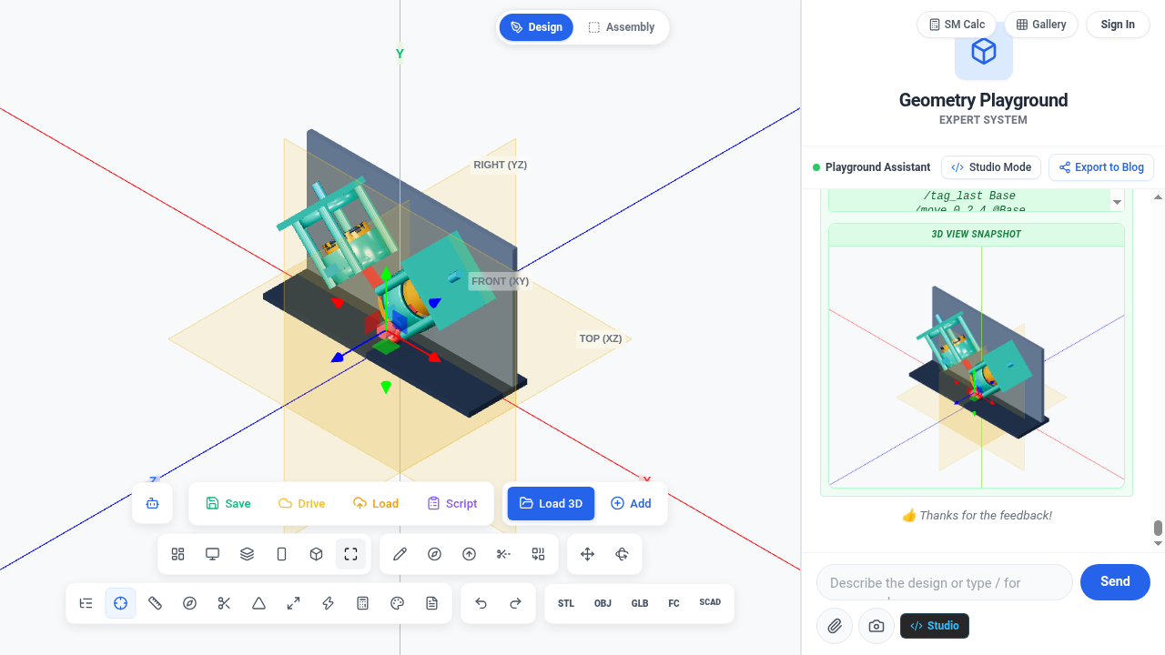The image size is (1165, 655).
Task: Click the robot assistant icon
Action: [153, 503]
